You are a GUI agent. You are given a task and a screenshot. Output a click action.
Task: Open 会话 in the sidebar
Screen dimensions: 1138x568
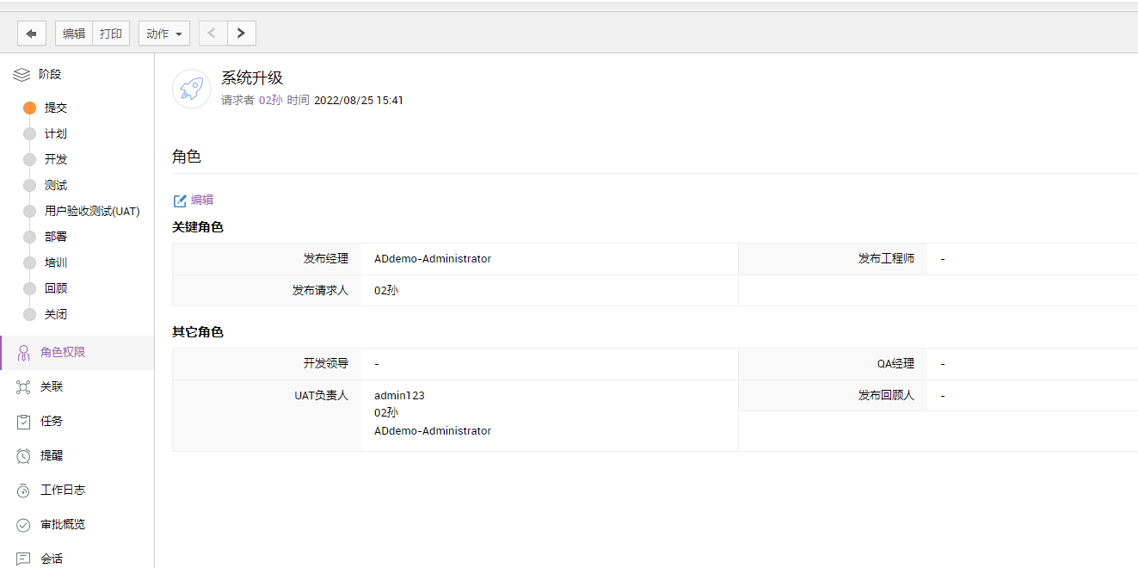(52, 559)
